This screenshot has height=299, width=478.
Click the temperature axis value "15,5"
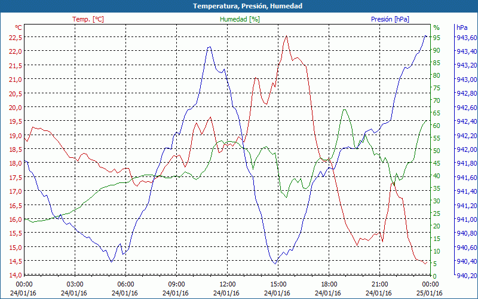(16, 233)
